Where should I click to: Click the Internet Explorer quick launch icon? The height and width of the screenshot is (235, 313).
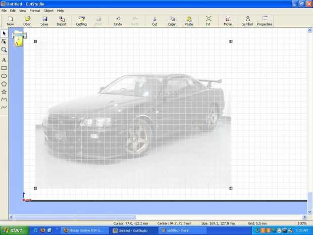pyautogui.click(x=35, y=230)
